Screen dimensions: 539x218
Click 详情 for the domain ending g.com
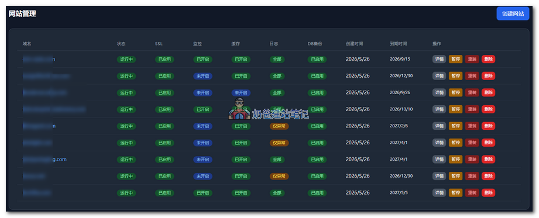tap(439, 160)
